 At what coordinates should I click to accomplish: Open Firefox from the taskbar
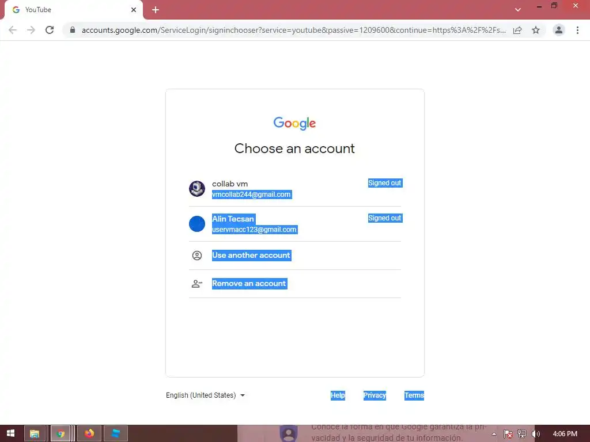click(x=89, y=433)
